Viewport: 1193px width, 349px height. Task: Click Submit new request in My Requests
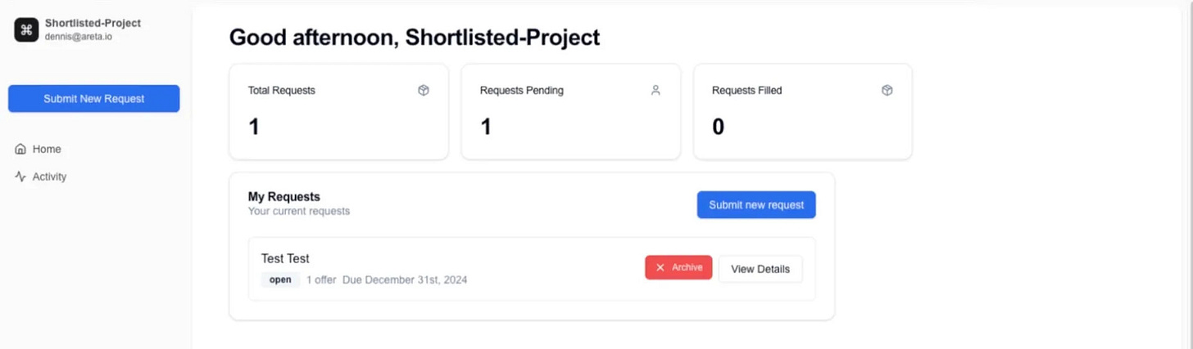[756, 205]
